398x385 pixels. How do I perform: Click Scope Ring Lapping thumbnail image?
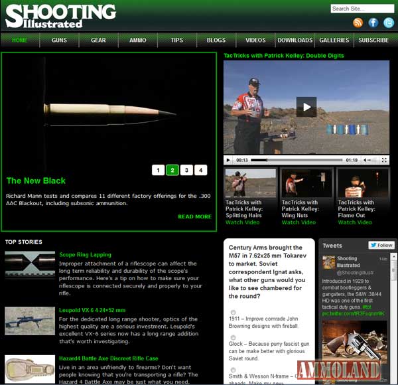tap(30, 265)
